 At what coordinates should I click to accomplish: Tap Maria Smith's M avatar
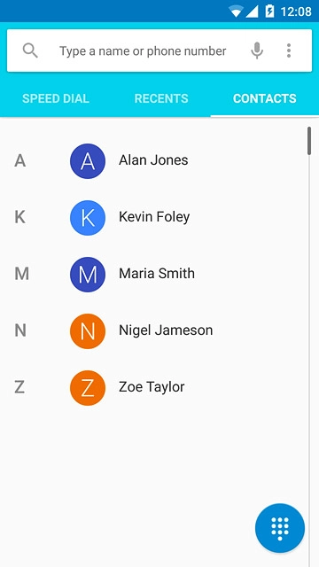(x=88, y=275)
